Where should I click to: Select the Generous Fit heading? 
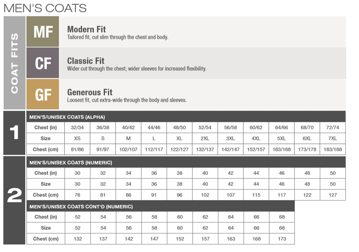[90, 92]
